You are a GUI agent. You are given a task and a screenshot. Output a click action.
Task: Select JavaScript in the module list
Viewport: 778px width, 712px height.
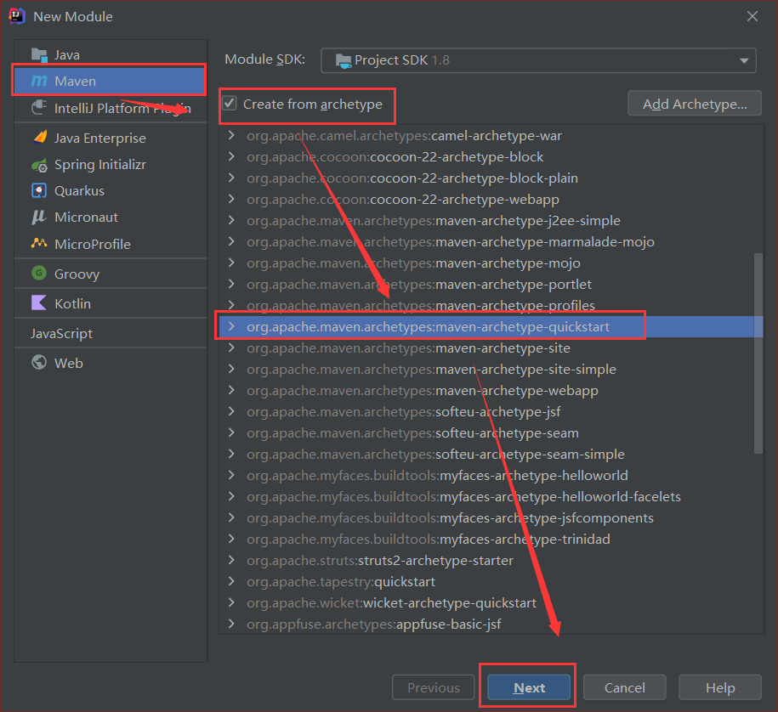click(x=62, y=334)
